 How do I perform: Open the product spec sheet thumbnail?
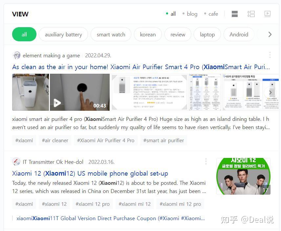[149, 92]
